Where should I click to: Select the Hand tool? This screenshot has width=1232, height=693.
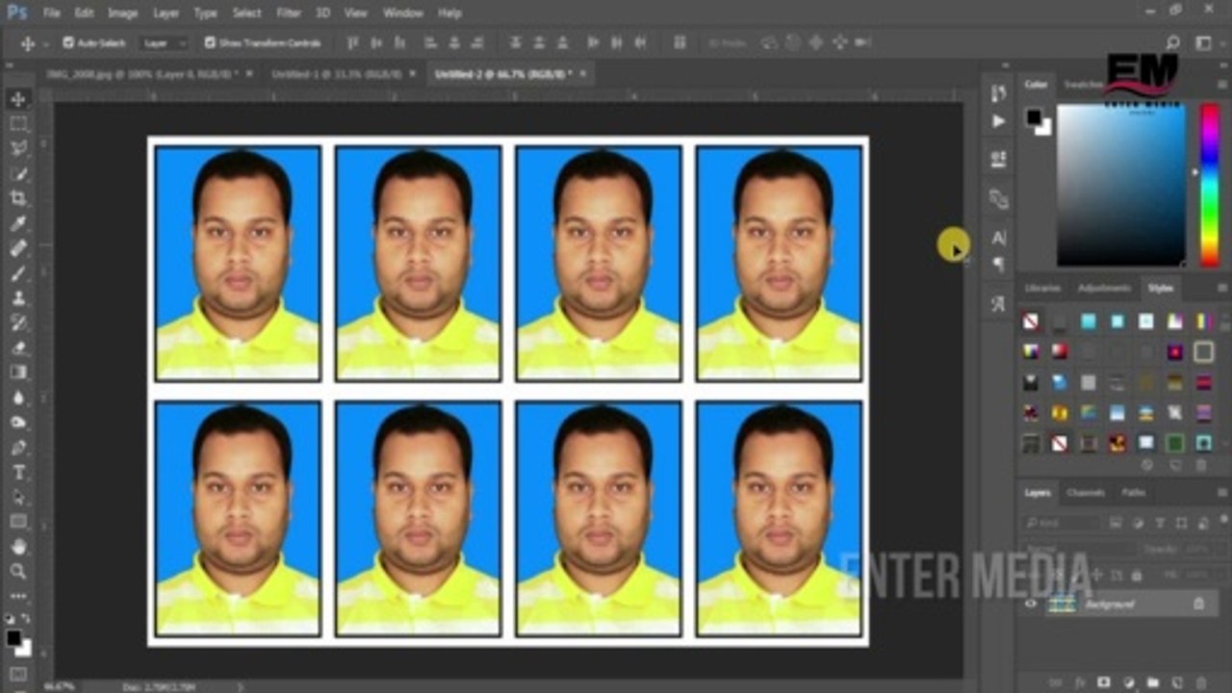coord(18,547)
